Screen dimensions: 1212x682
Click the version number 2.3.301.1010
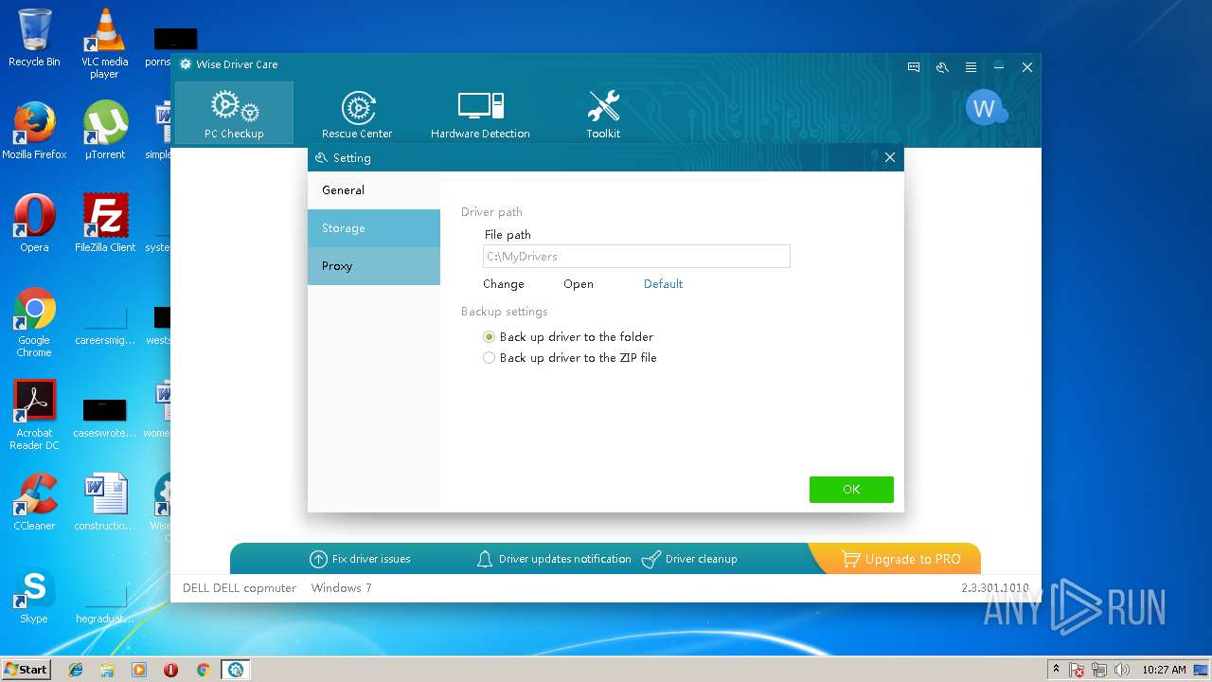point(995,588)
